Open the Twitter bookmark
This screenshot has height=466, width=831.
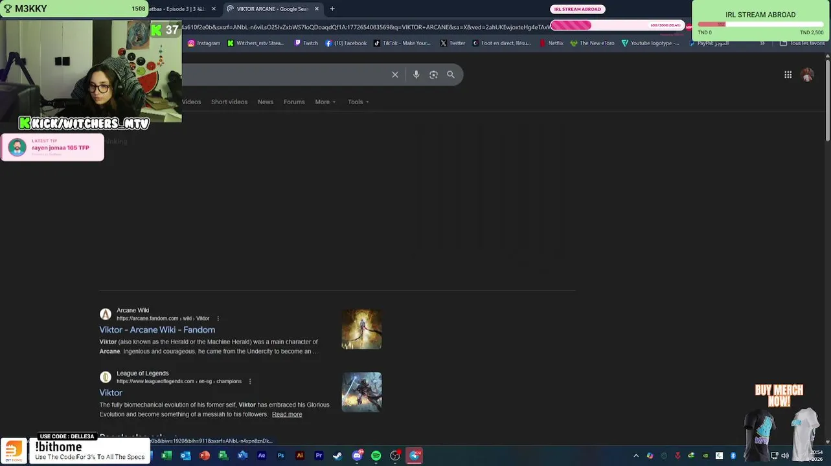coord(453,43)
